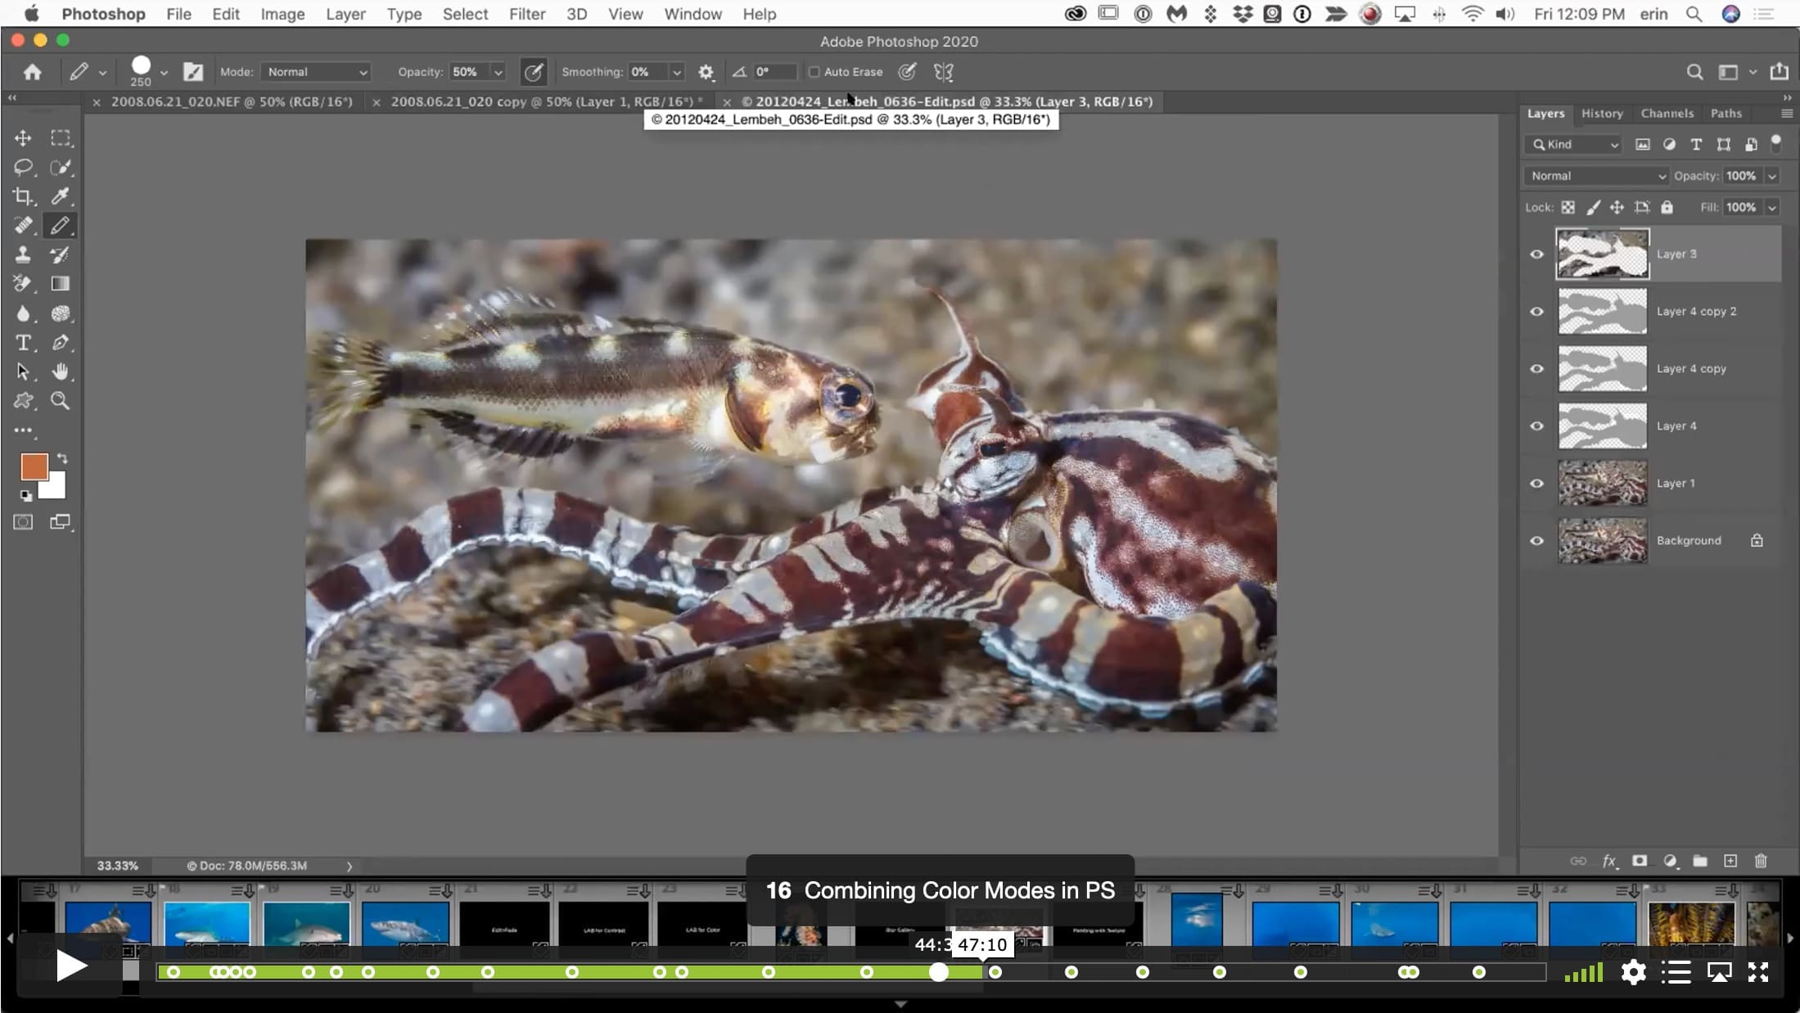1800x1013 pixels.
Task: Hide Layer 1 visibility eye
Action: [x=1536, y=484]
